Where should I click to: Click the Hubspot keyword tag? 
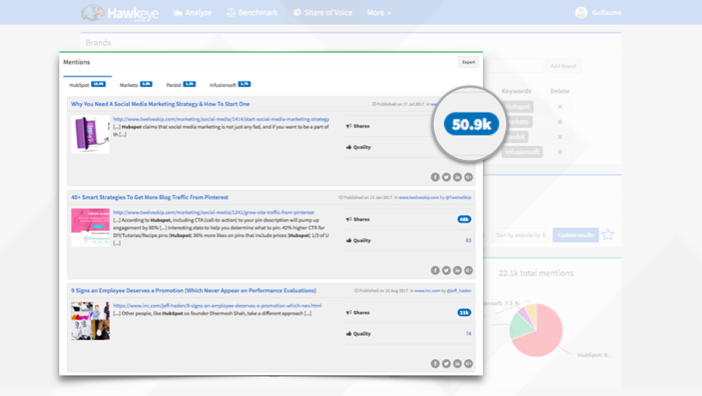(518, 107)
